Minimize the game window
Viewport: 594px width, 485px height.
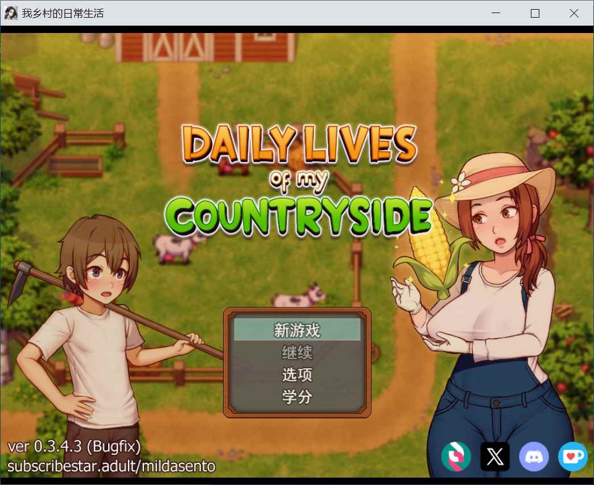(x=496, y=13)
